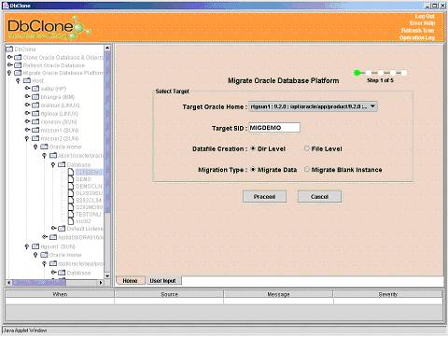448x337 pixels.
Task: Click the DEMO database file icon
Action: point(71,179)
